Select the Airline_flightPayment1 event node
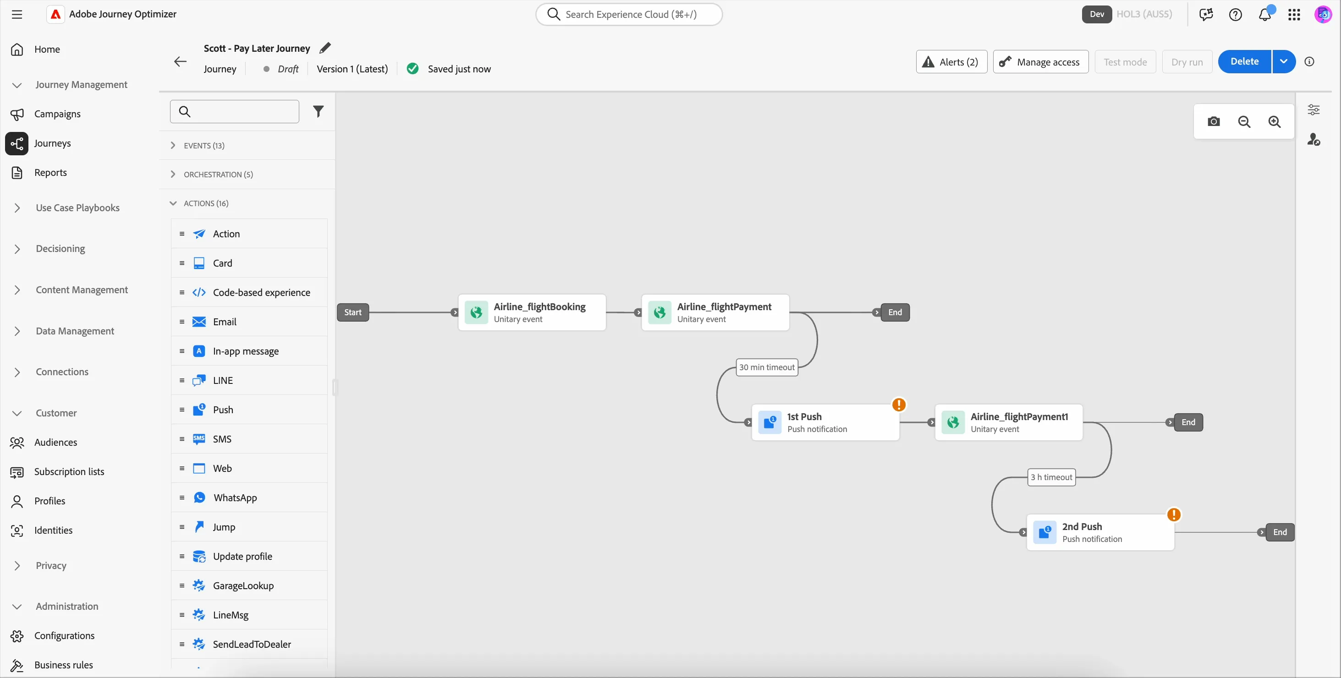 pyautogui.click(x=1008, y=422)
